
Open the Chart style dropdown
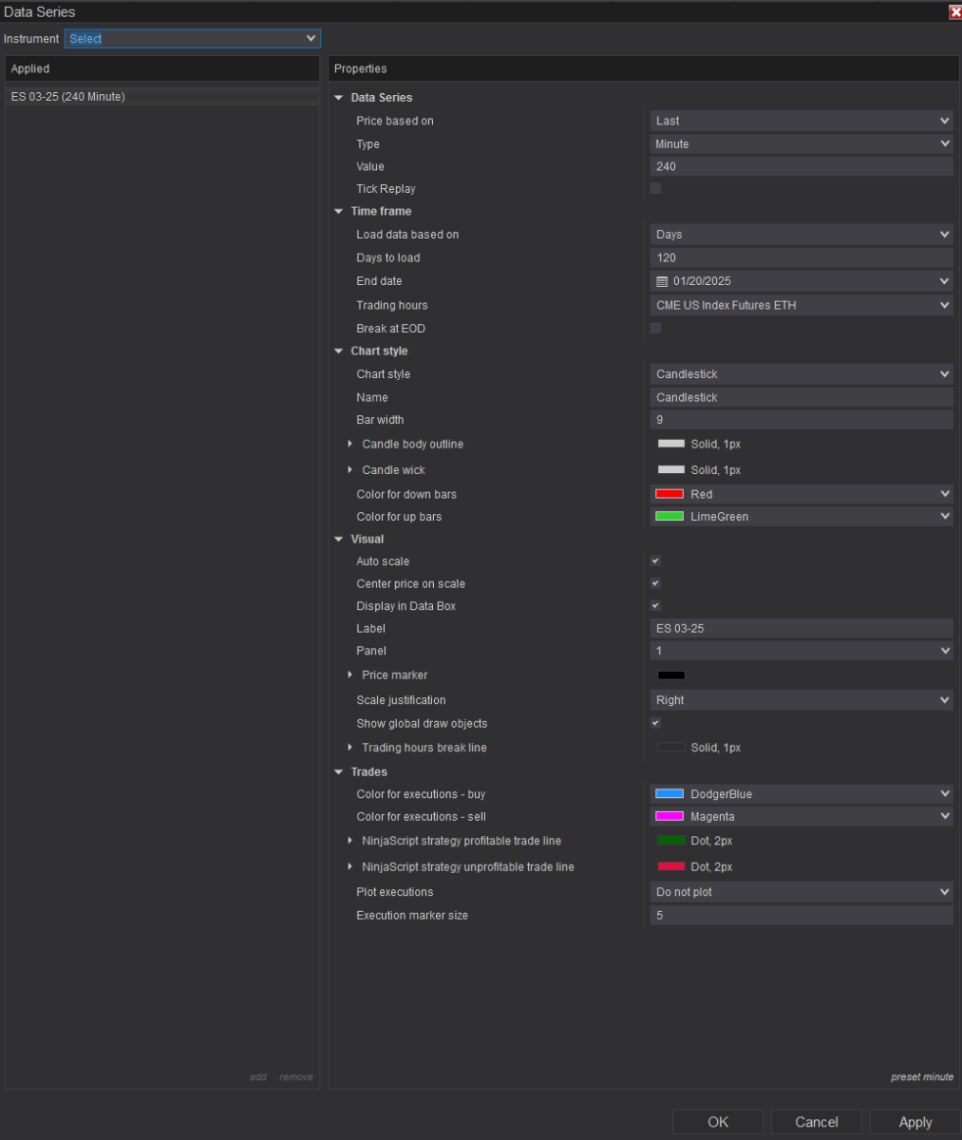click(802, 374)
